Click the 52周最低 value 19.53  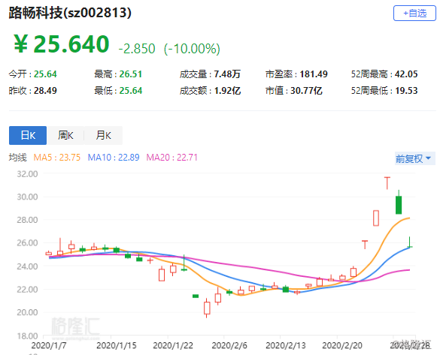tap(406, 90)
